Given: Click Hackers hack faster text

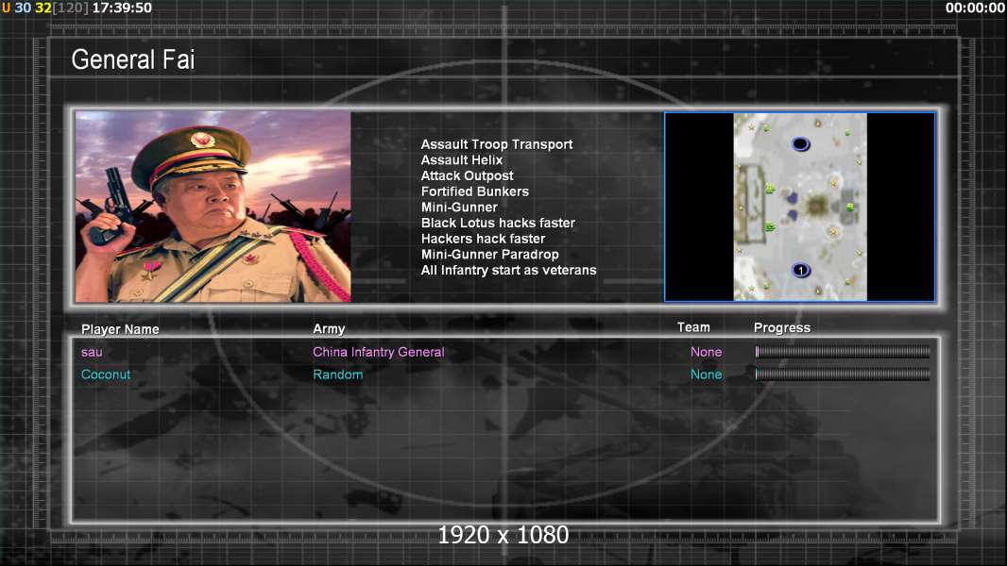Looking at the screenshot, I should click(x=483, y=239).
